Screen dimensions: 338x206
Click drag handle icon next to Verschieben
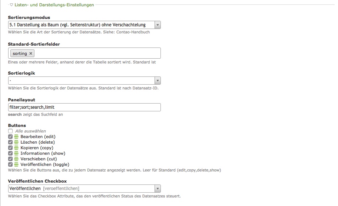pyautogui.click(x=16, y=159)
